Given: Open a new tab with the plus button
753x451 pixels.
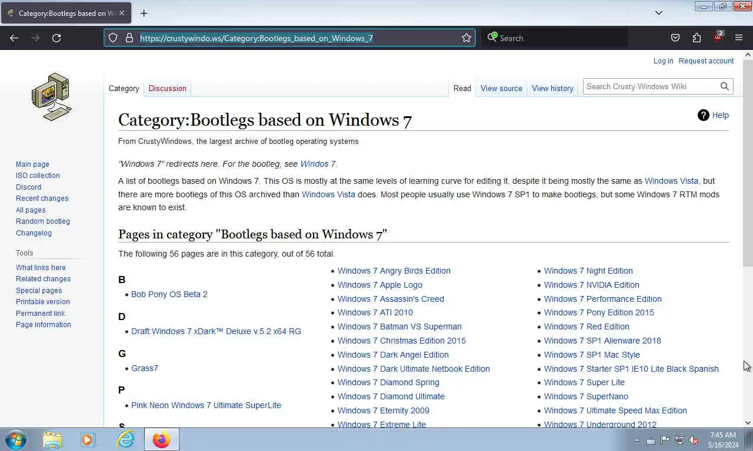Looking at the screenshot, I should pyautogui.click(x=144, y=13).
